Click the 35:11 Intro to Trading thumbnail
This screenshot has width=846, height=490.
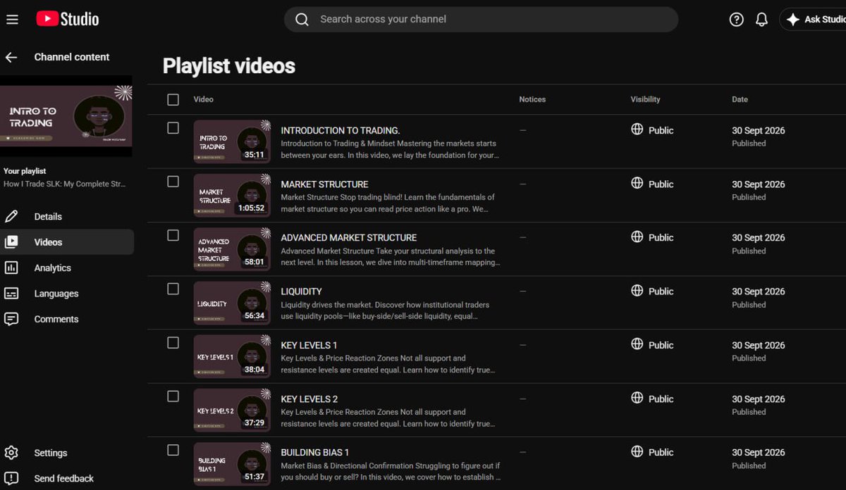232,142
